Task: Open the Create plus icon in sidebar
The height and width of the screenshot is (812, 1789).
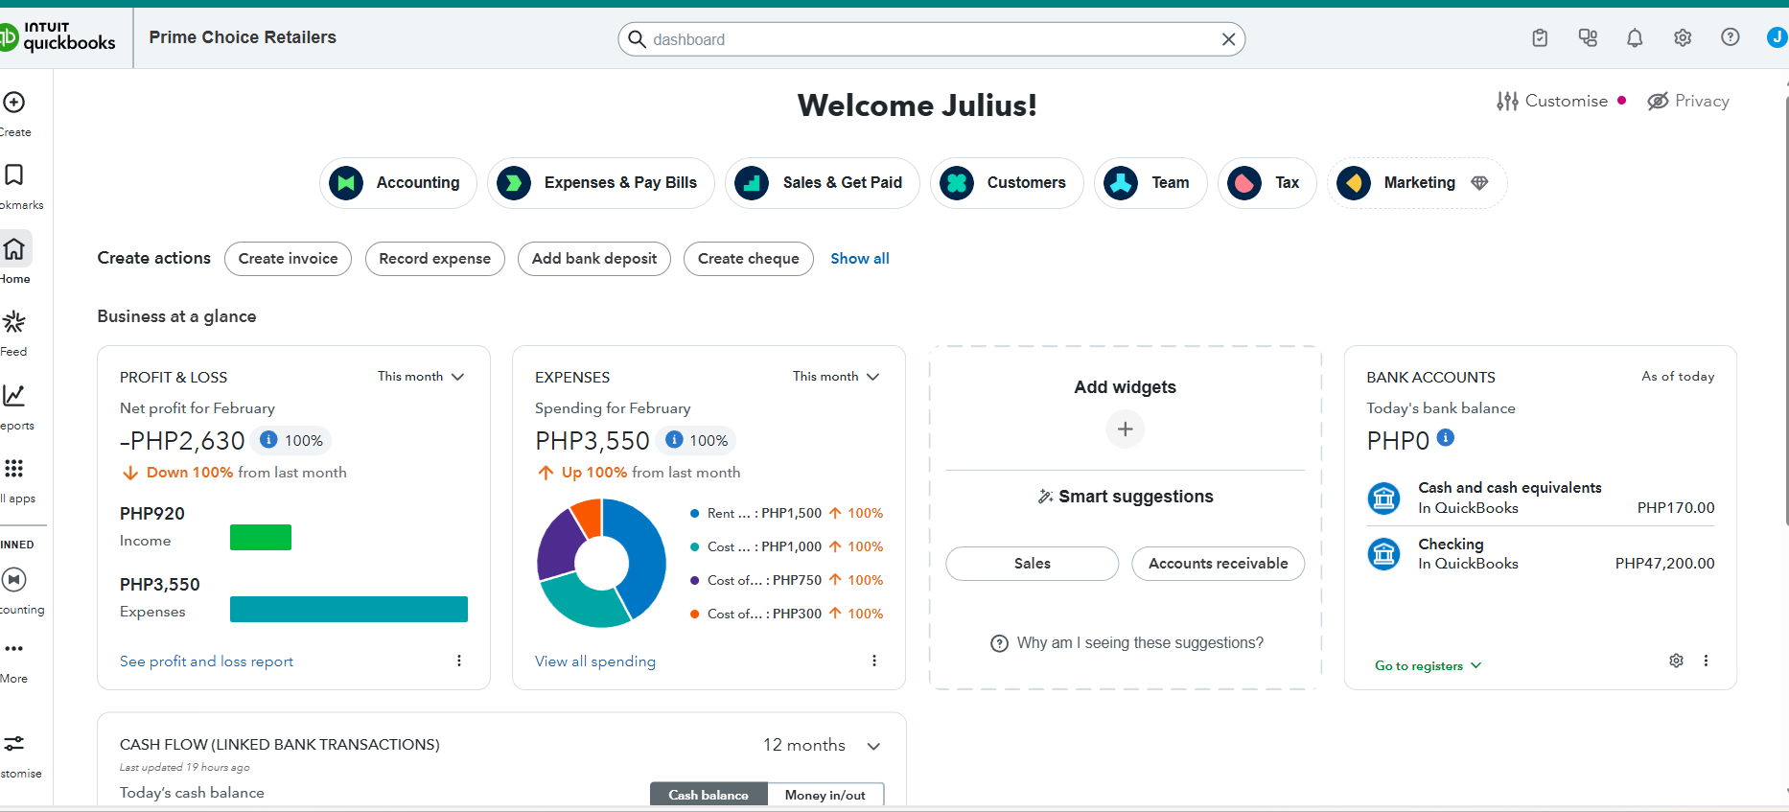Action: 14,103
